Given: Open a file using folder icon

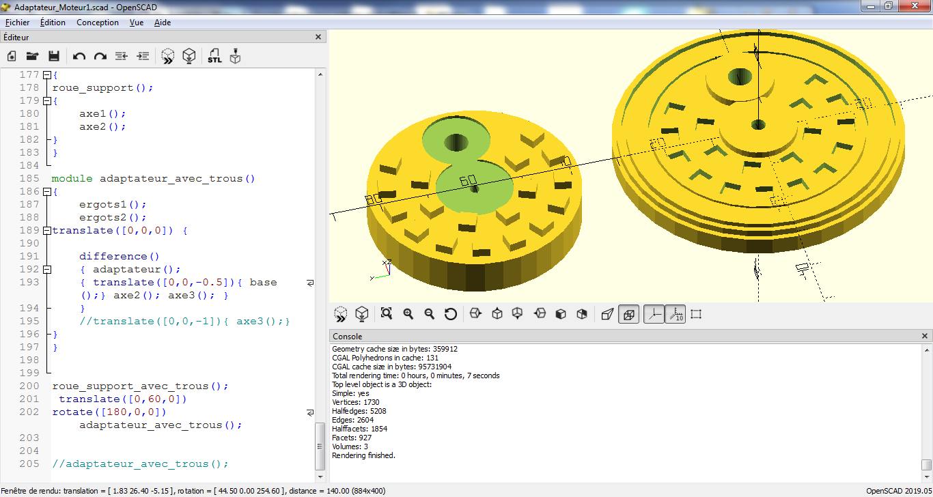Looking at the screenshot, I should coord(32,56).
